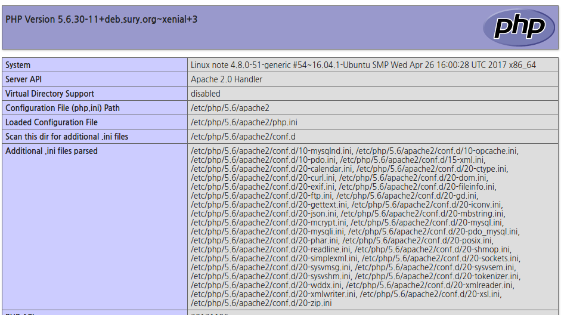561x315 pixels.
Task: Click the 15-xml.ini file path
Action: point(412,160)
